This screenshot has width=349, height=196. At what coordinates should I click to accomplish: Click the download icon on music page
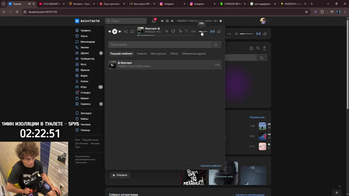point(251,48)
